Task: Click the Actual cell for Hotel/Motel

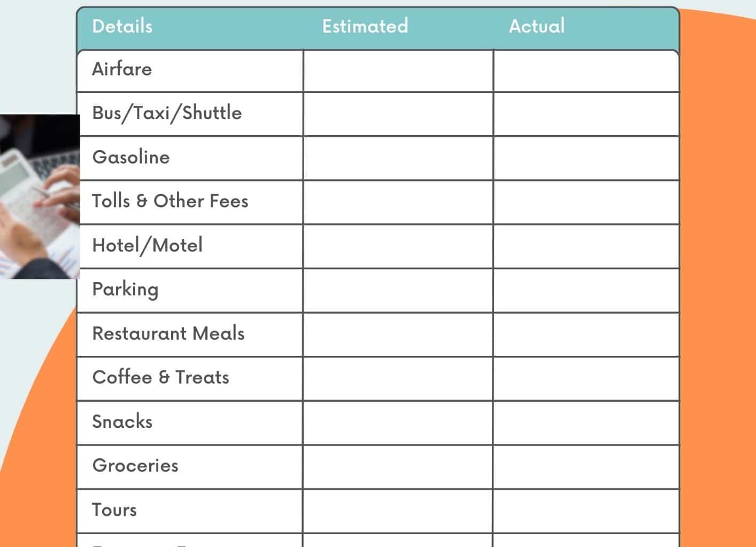Action: (x=586, y=246)
